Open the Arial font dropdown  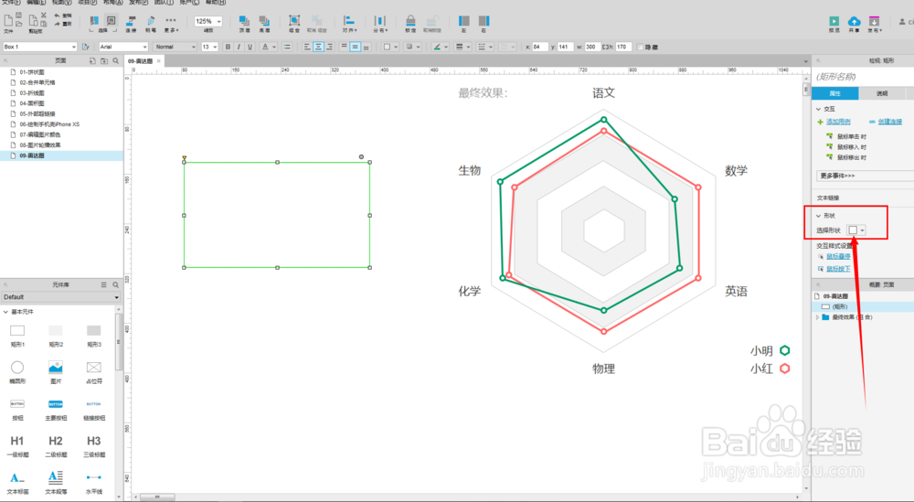point(123,47)
